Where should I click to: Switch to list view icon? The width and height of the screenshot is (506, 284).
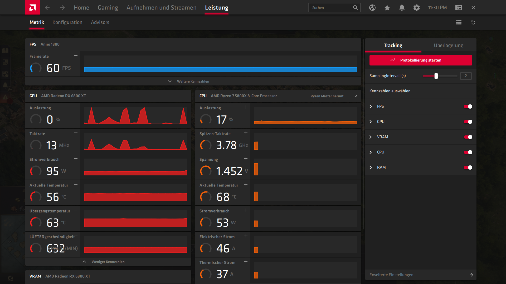pyautogui.click(x=458, y=22)
